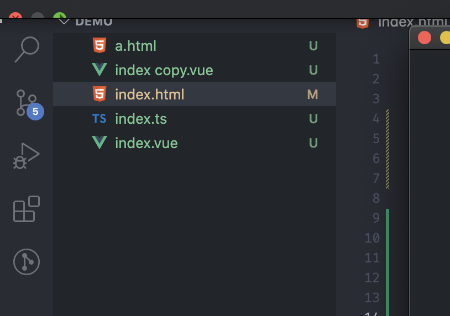Click the M modified badge on index.html

[x=312, y=94]
